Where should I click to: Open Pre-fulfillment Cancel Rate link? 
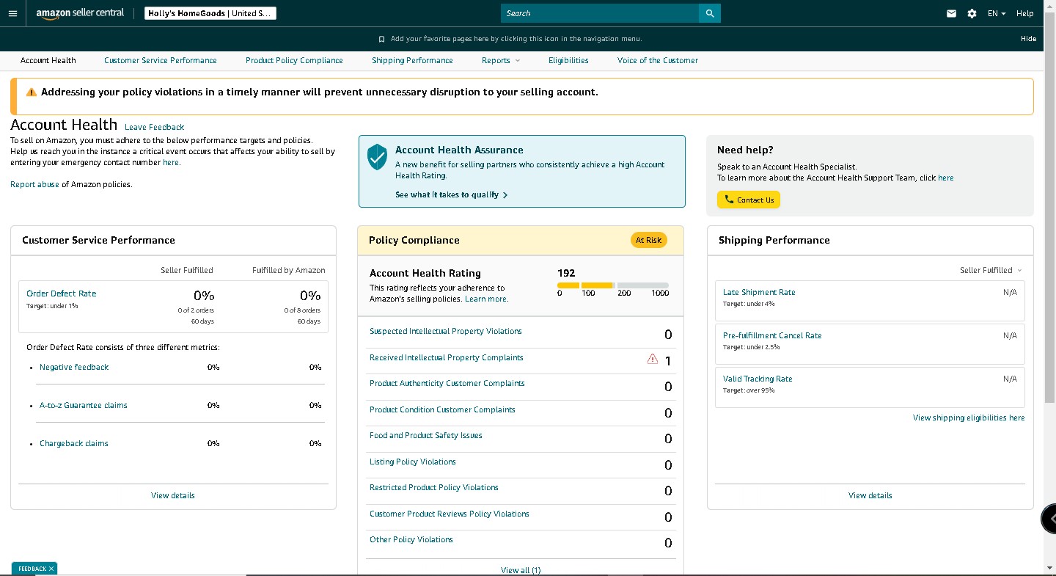pos(772,335)
